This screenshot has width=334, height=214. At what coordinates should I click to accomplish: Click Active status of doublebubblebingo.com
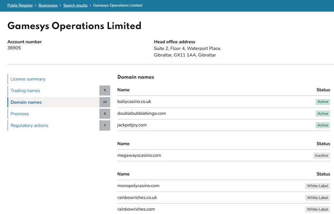323,114
